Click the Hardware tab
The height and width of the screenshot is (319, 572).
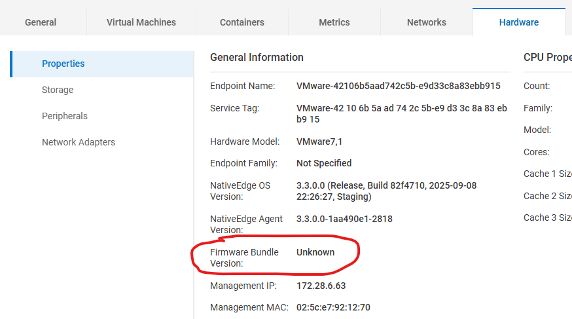[x=519, y=22]
